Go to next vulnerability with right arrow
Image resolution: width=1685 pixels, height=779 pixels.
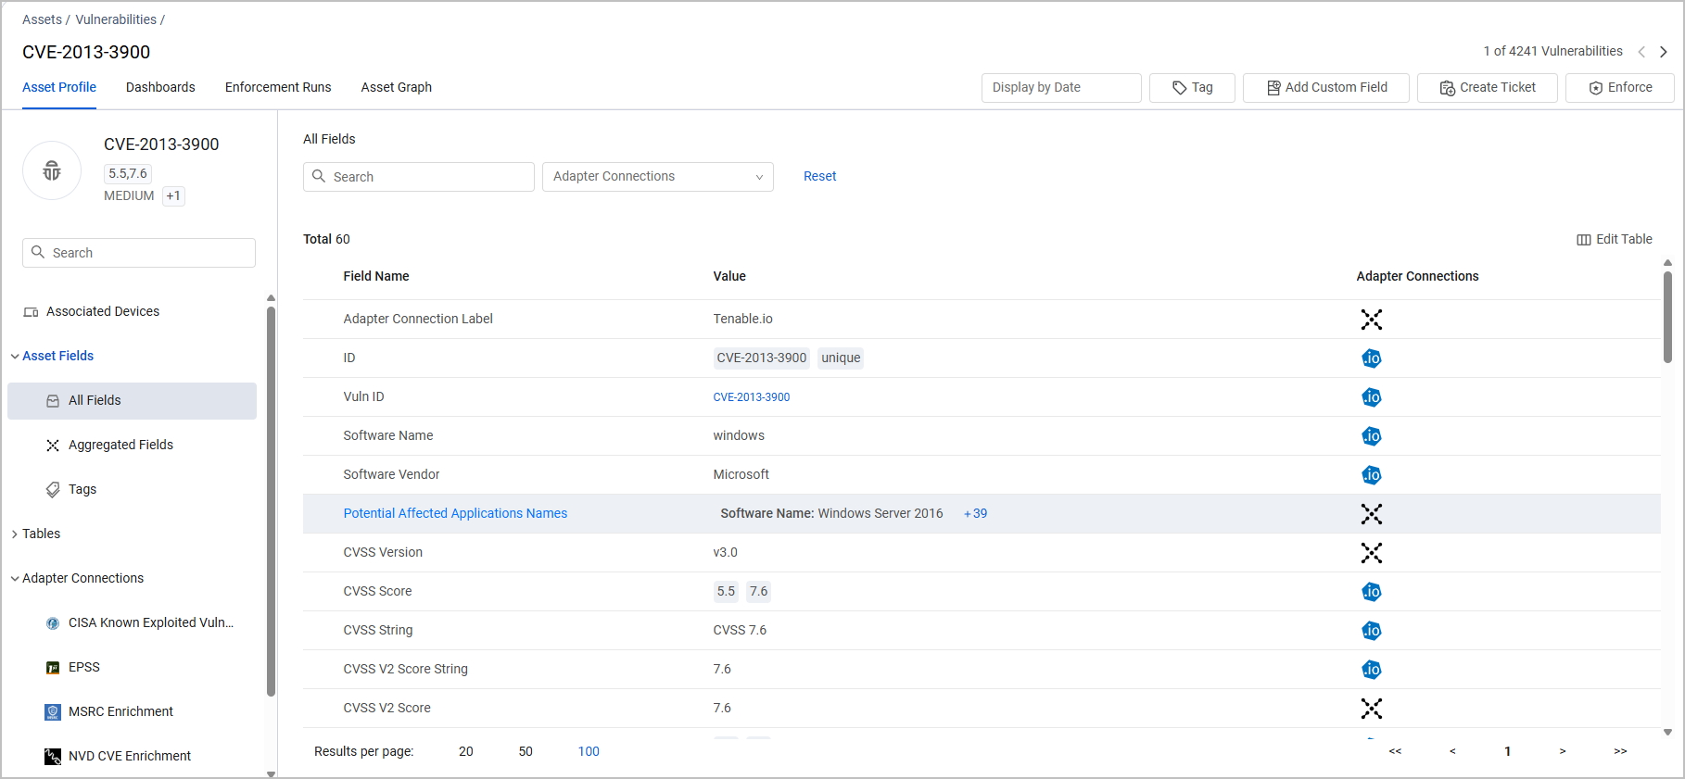point(1664,52)
